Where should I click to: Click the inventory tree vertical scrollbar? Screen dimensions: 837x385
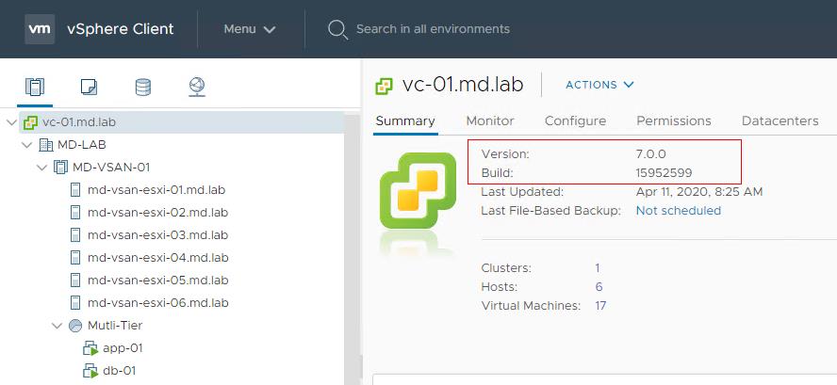(x=352, y=249)
